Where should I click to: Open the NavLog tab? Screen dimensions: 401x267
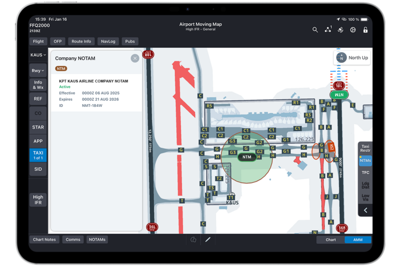(x=108, y=42)
